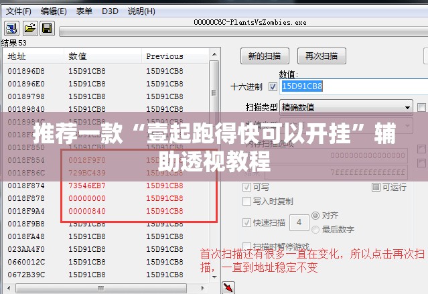
Task: Open the 文件(F) menu
Action: pyautogui.click(x=19, y=11)
